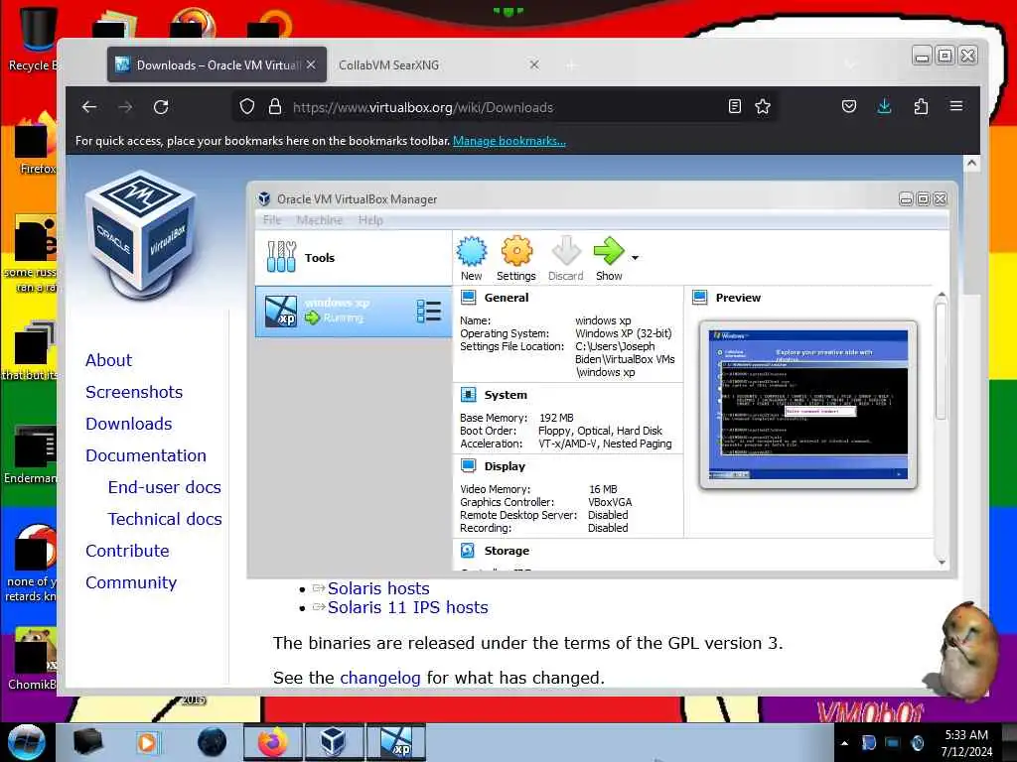Screen dimensions: 1017x762
Task: Expand the Show button dropdown arrow
Action: [635, 258]
